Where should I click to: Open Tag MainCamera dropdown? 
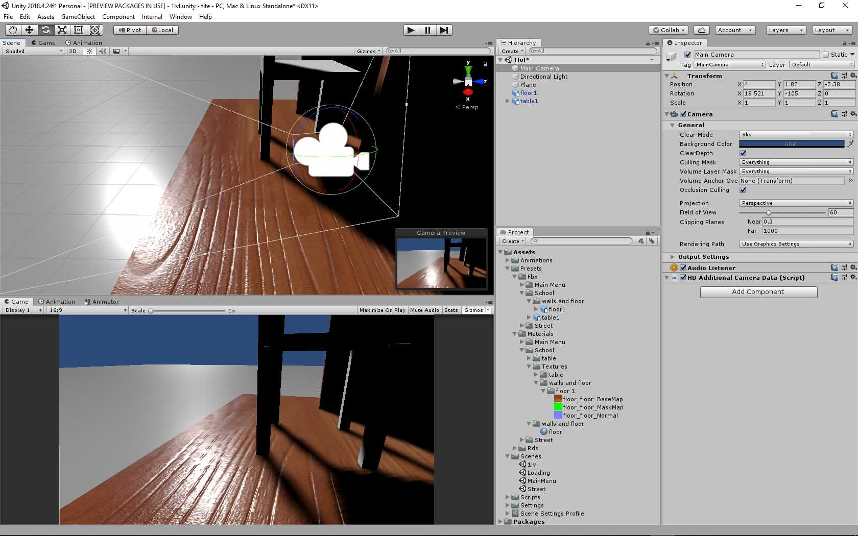729,65
